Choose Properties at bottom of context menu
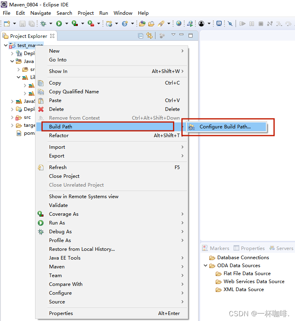 (112, 313)
